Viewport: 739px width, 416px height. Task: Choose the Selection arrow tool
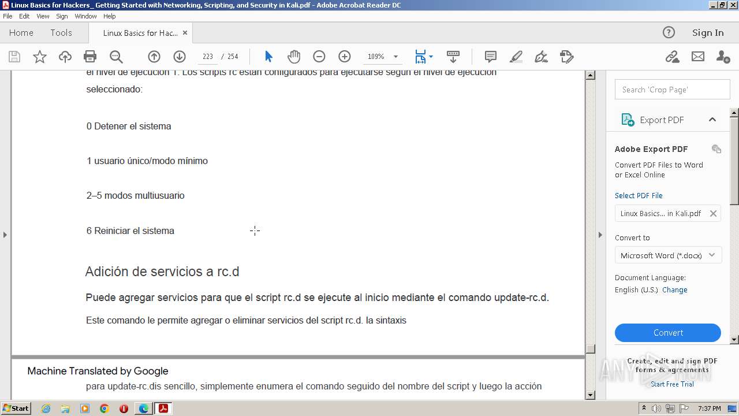pyautogui.click(x=268, y=57)
